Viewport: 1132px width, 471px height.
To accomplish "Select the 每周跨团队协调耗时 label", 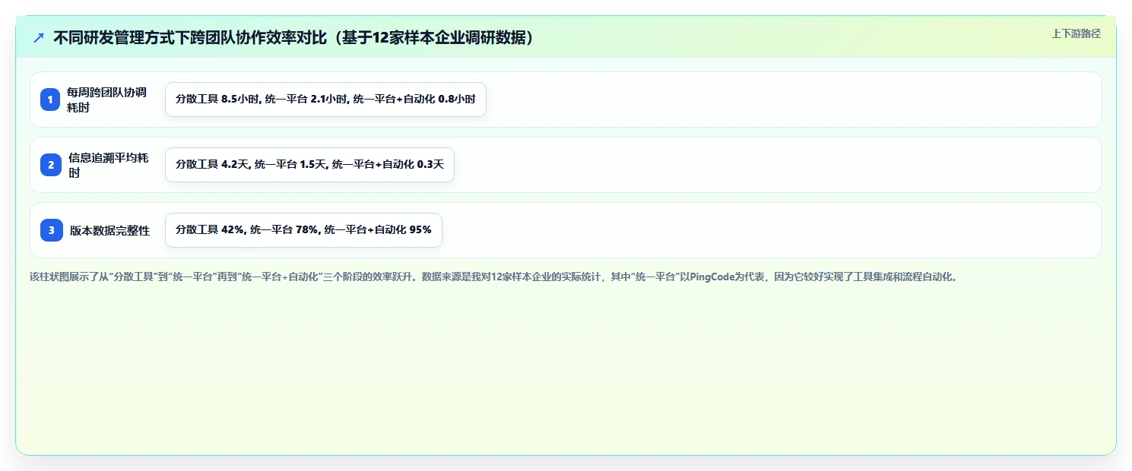I will pos(106,100).
